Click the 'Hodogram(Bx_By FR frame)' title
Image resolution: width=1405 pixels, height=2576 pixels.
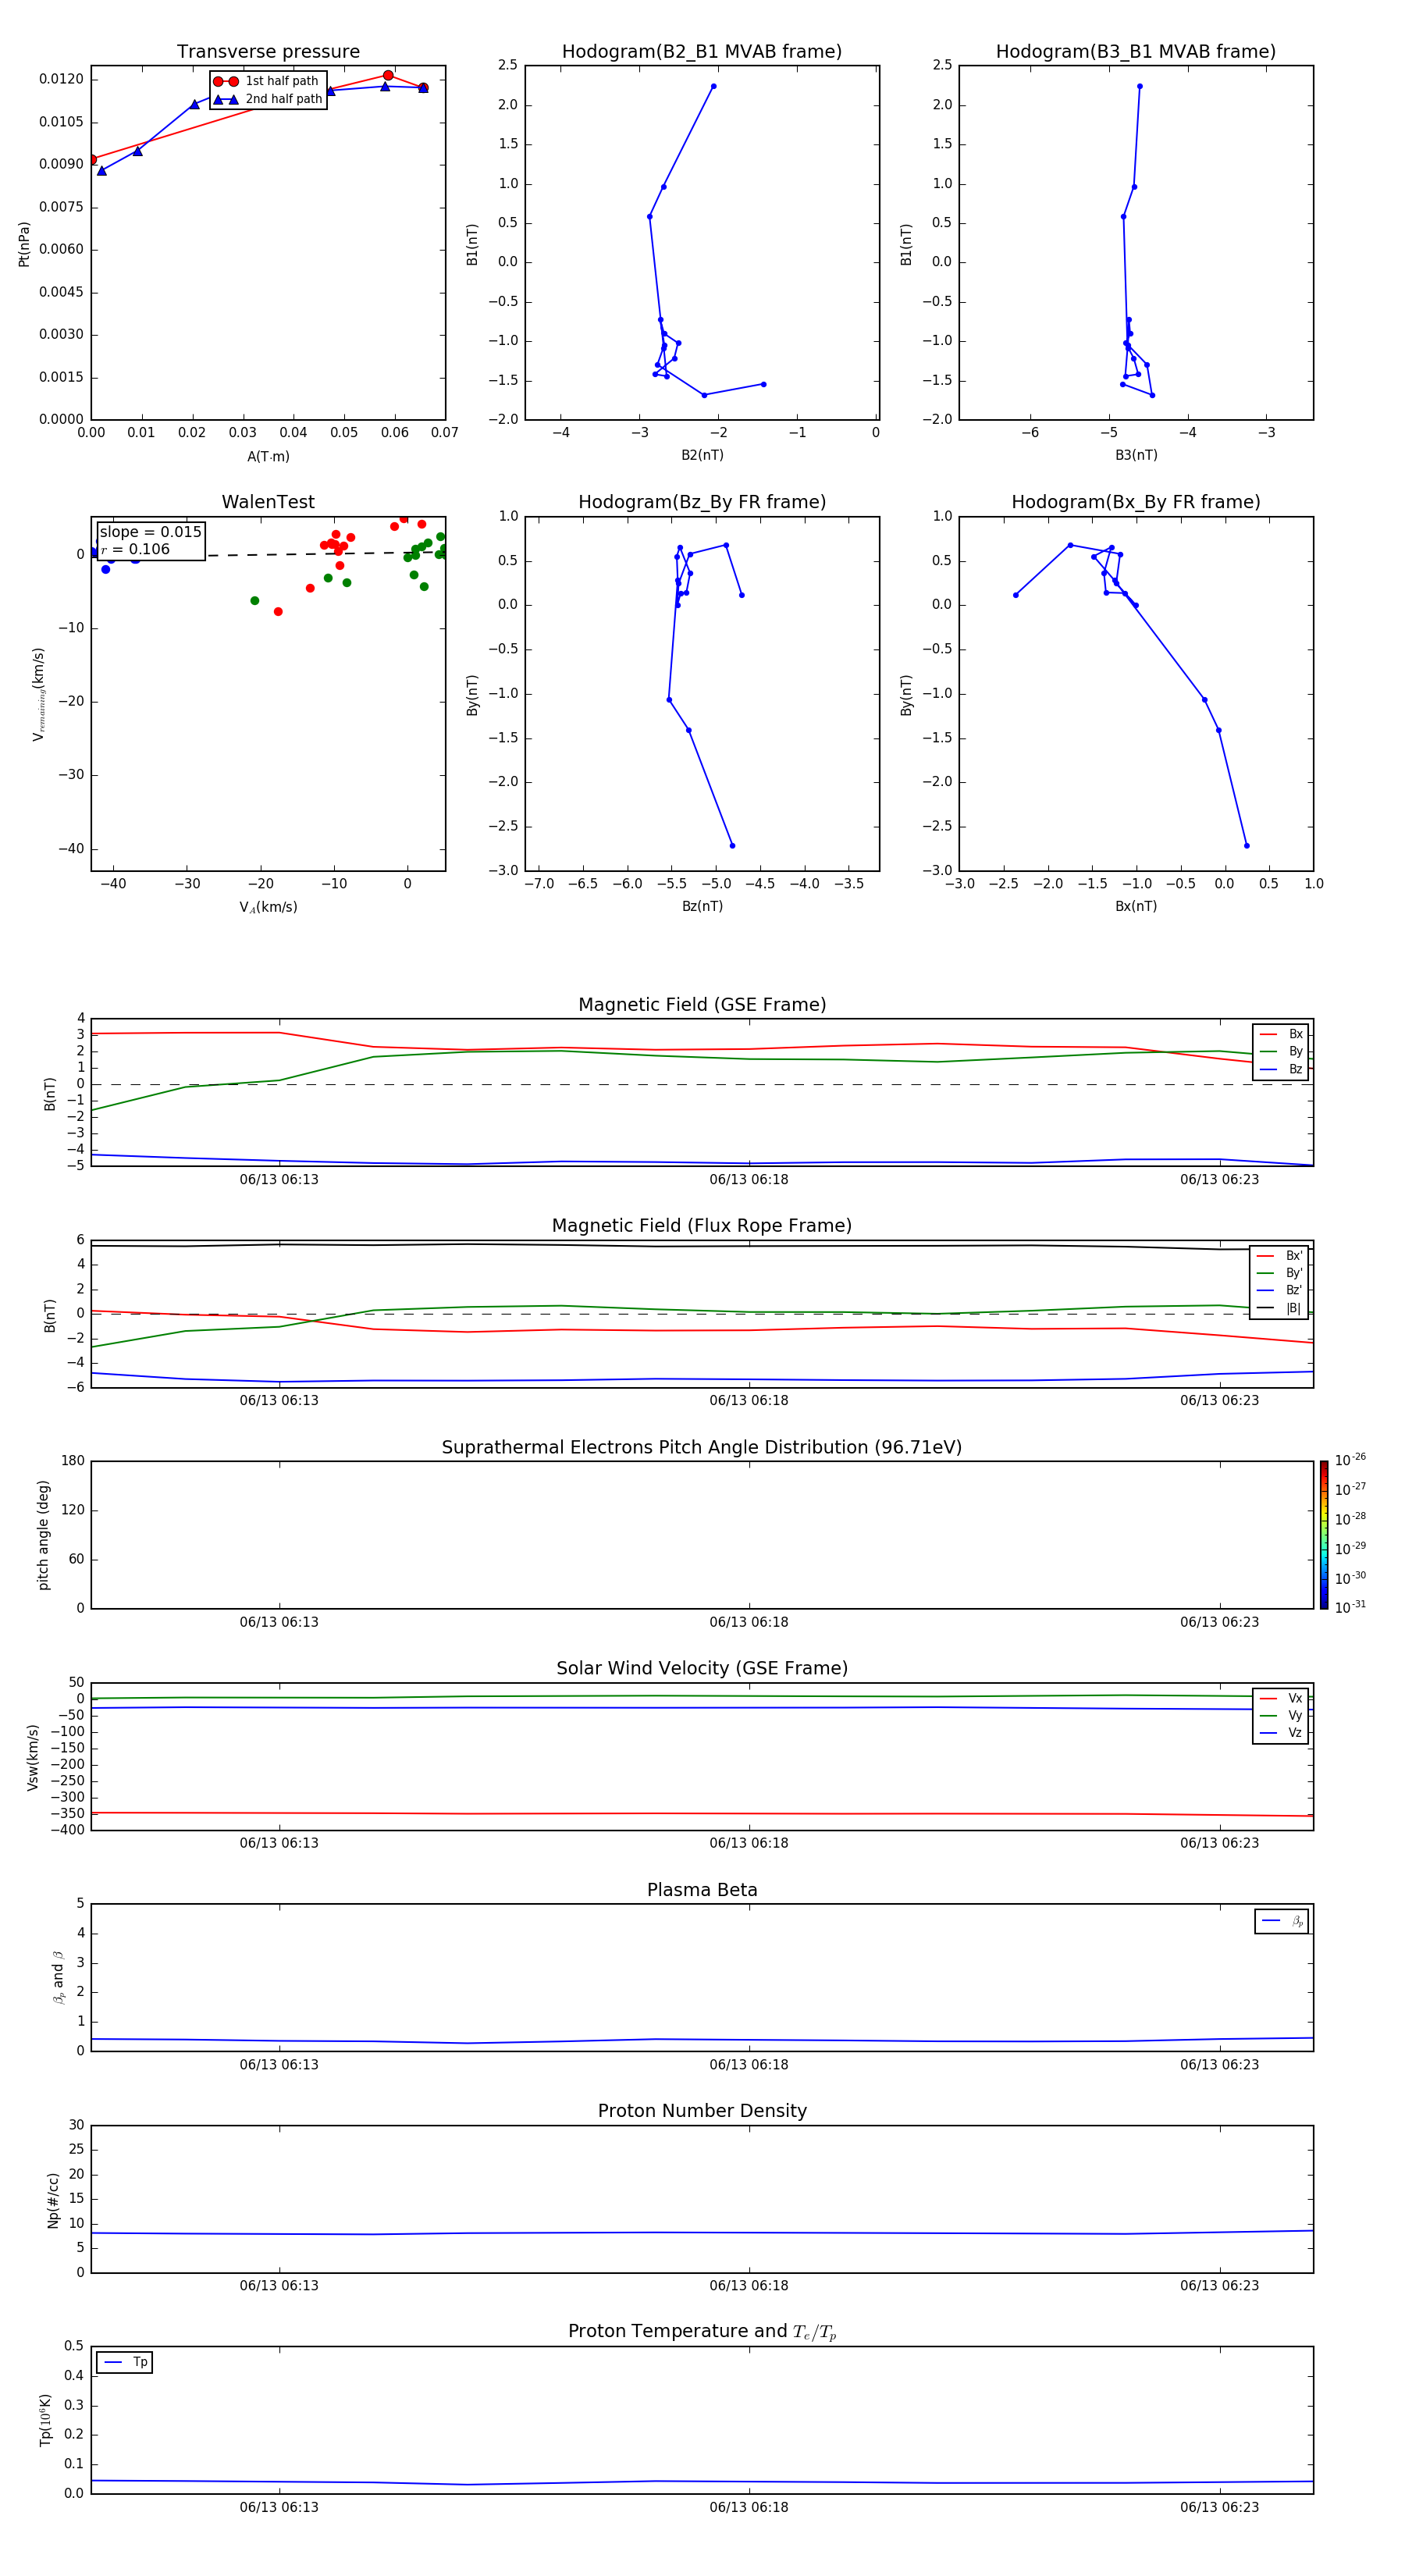pos(1136,502)
